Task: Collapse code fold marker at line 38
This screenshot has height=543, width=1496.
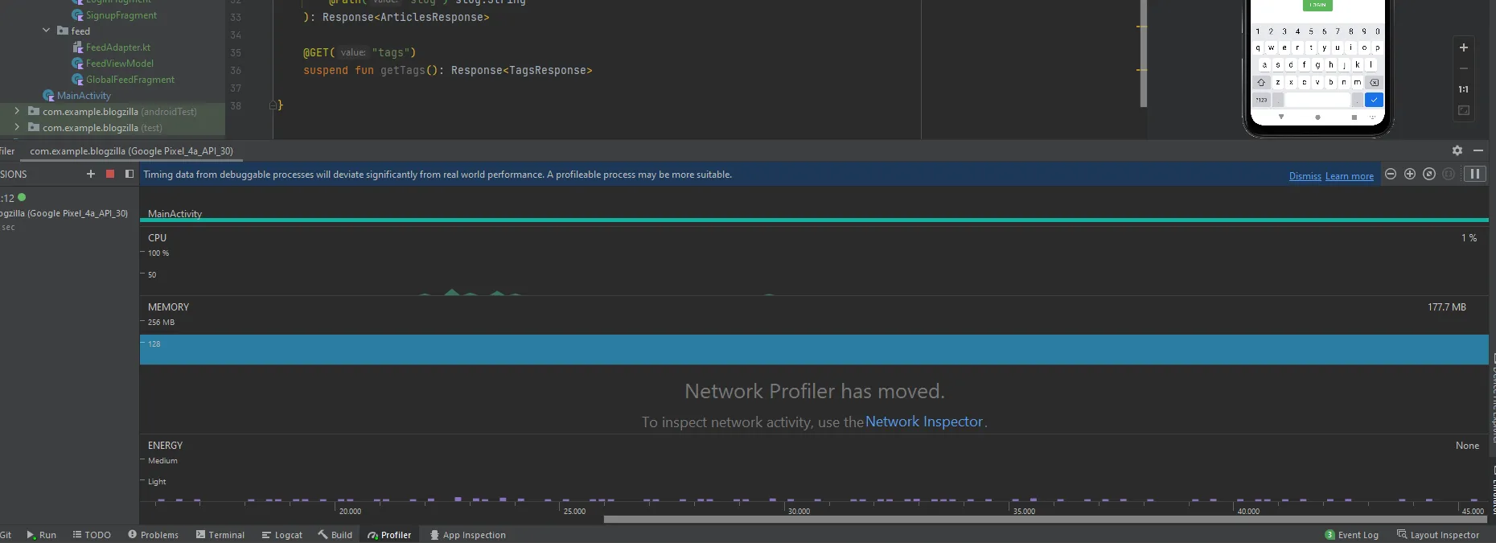Action: [273, 105]
